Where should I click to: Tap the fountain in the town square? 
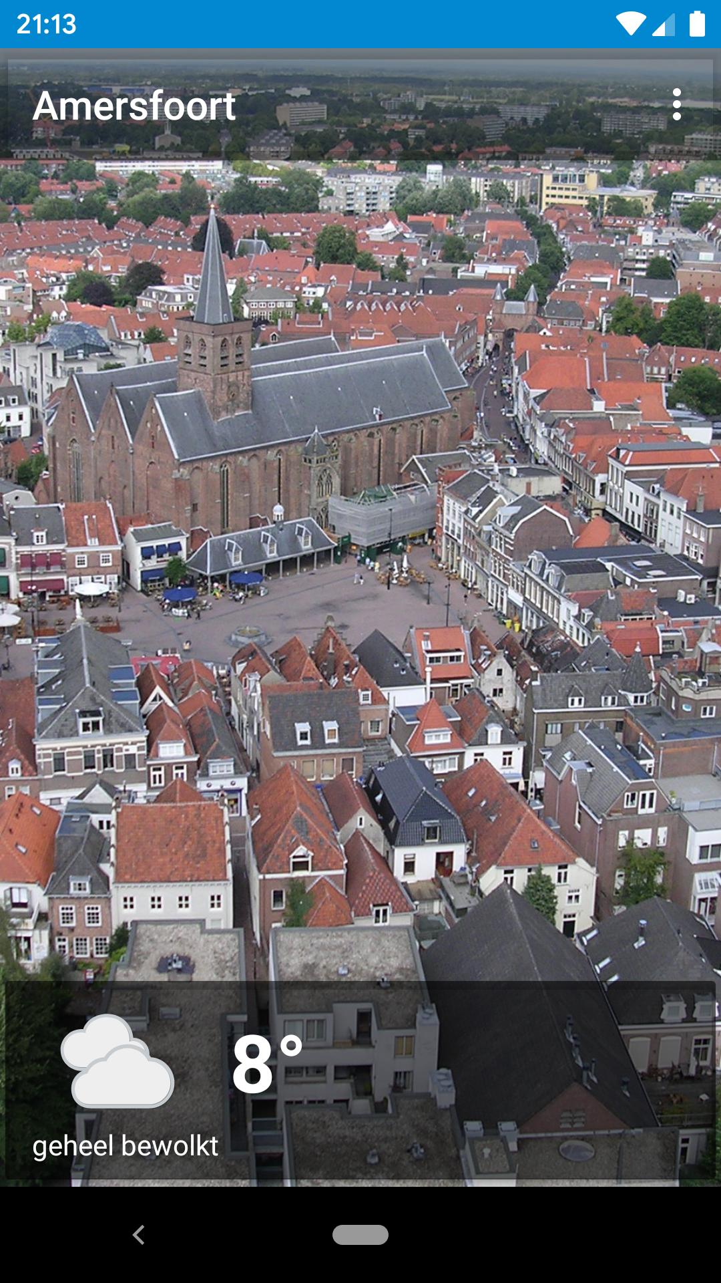(x=248, y=633)
